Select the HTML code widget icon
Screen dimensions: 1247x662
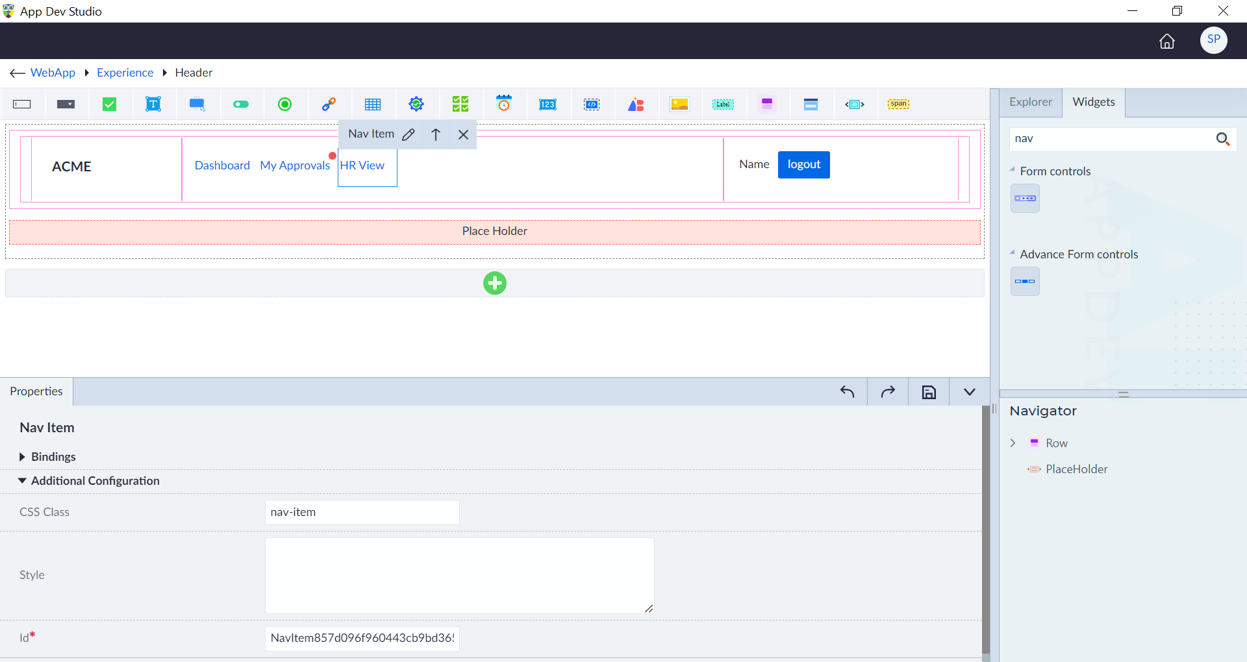pyautogui.click(x=592, y=104)
